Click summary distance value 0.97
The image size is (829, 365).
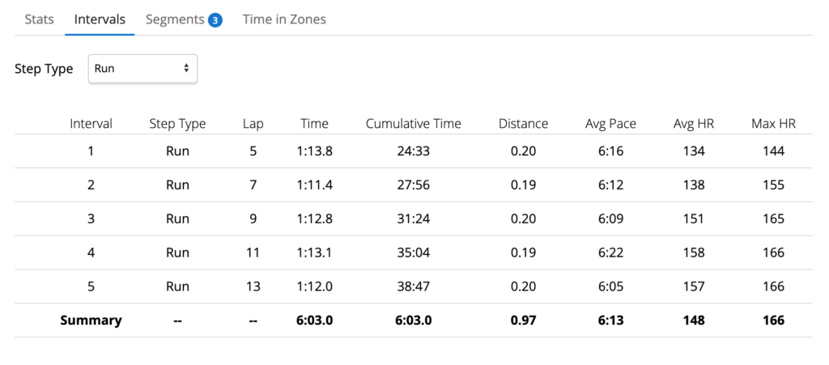[524, 320]
